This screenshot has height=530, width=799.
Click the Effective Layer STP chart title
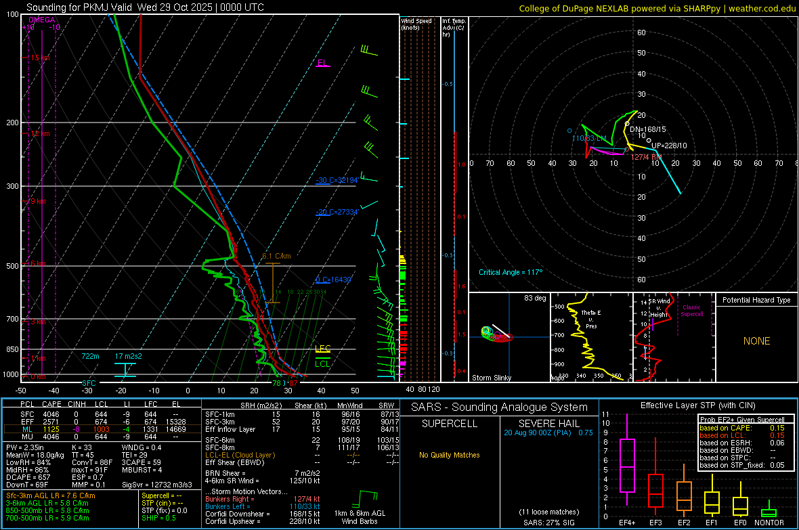click(697, 405)
